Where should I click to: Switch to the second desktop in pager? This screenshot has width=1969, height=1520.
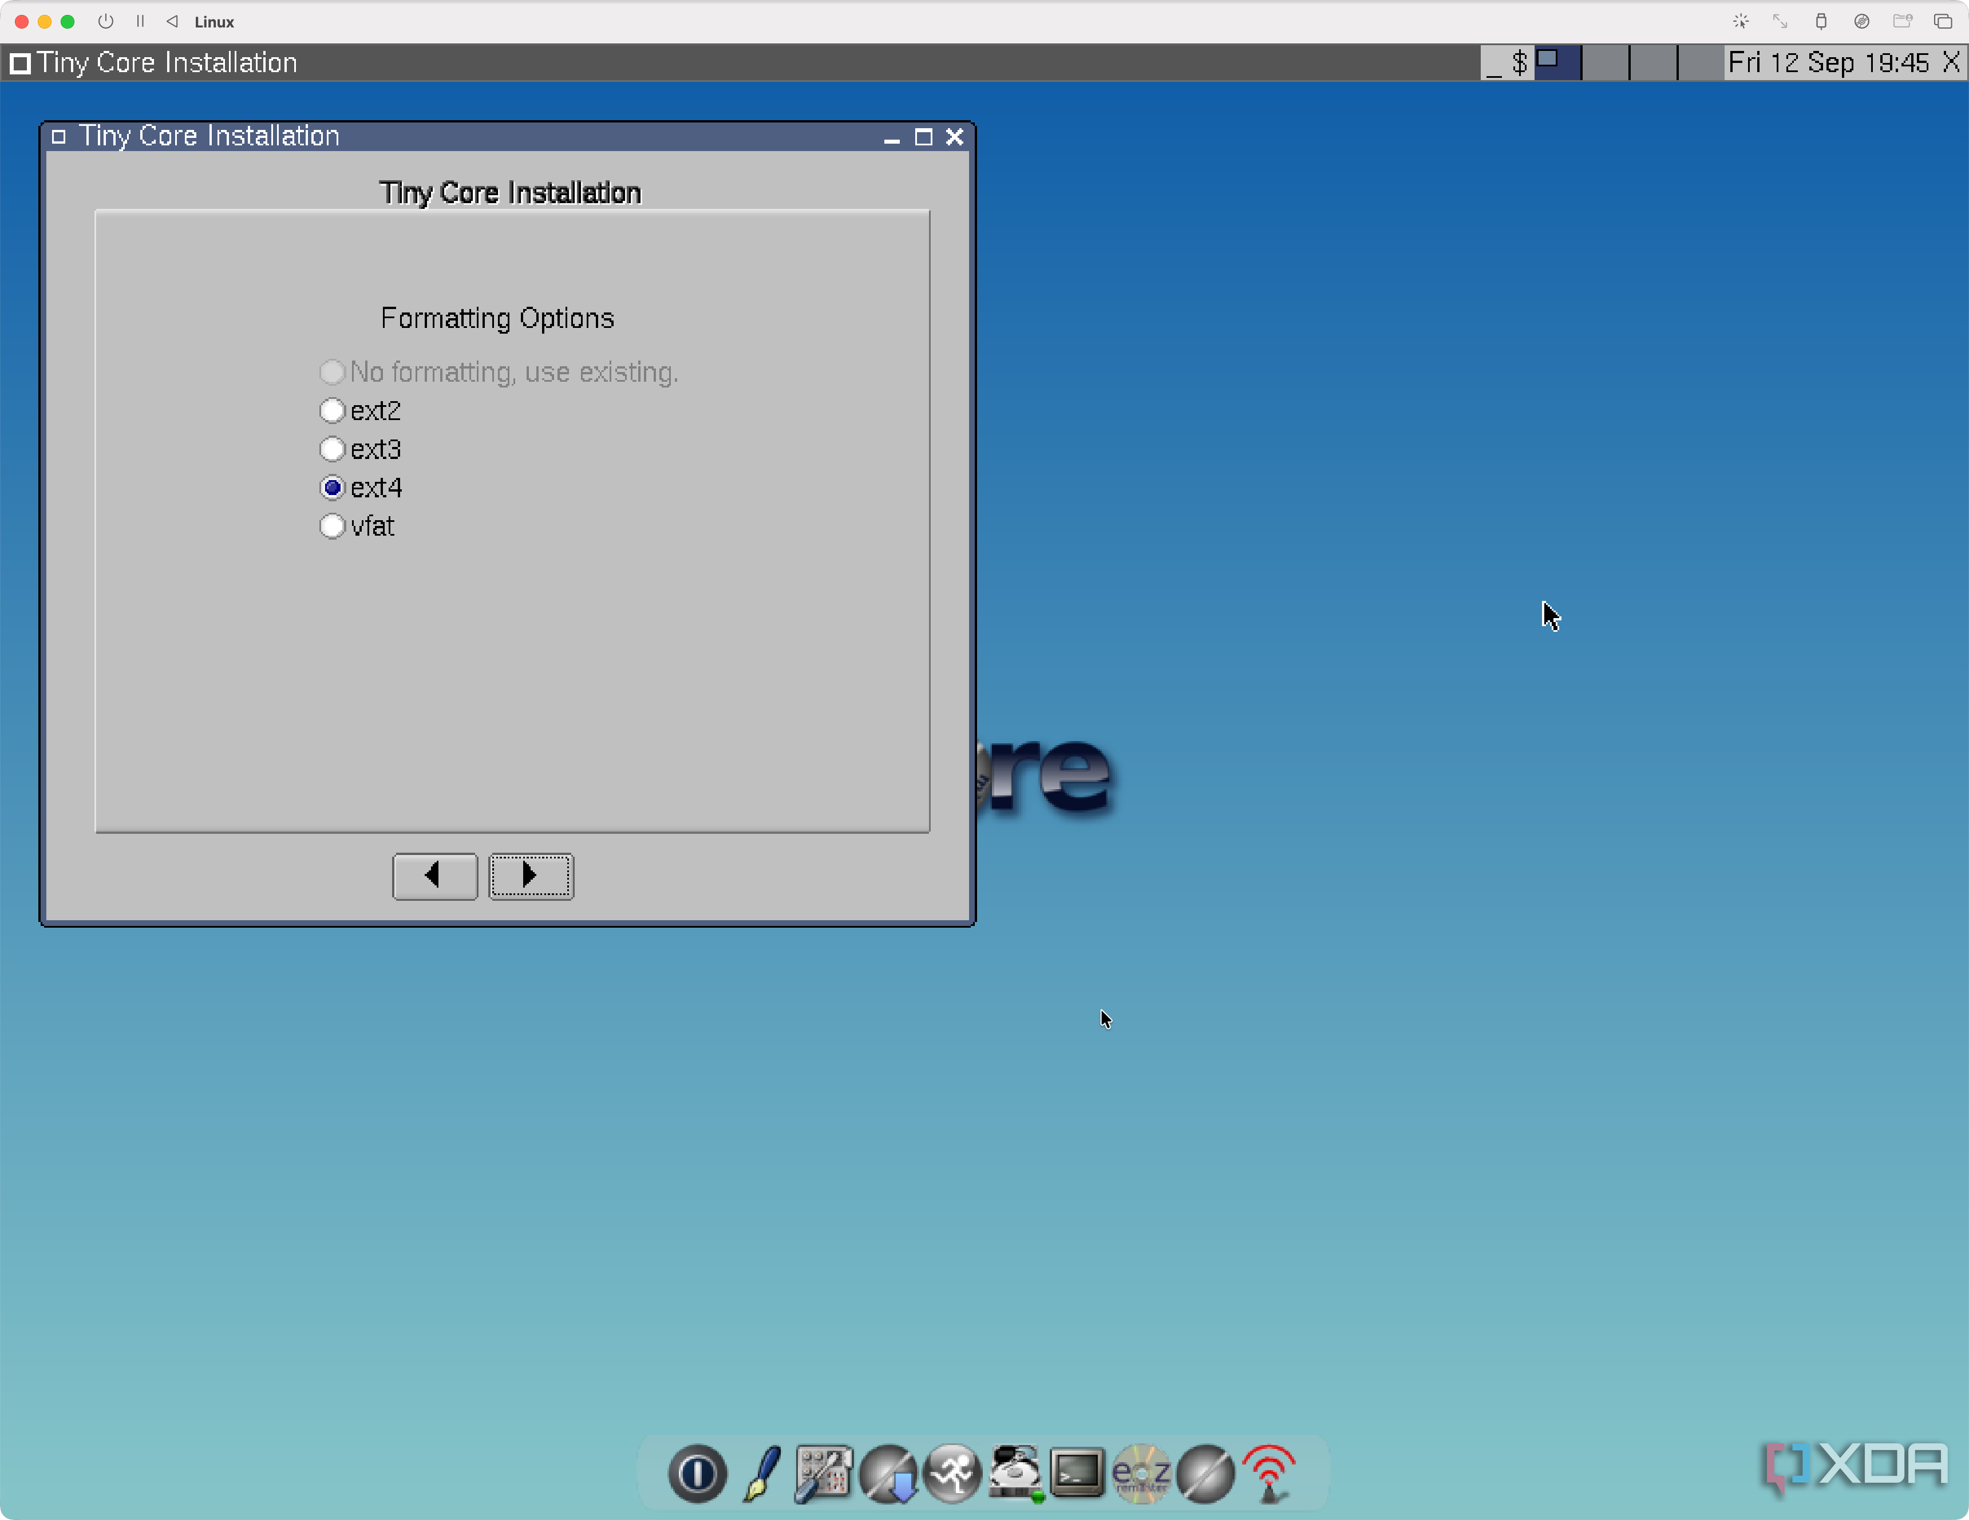(x=1606, y=62)
